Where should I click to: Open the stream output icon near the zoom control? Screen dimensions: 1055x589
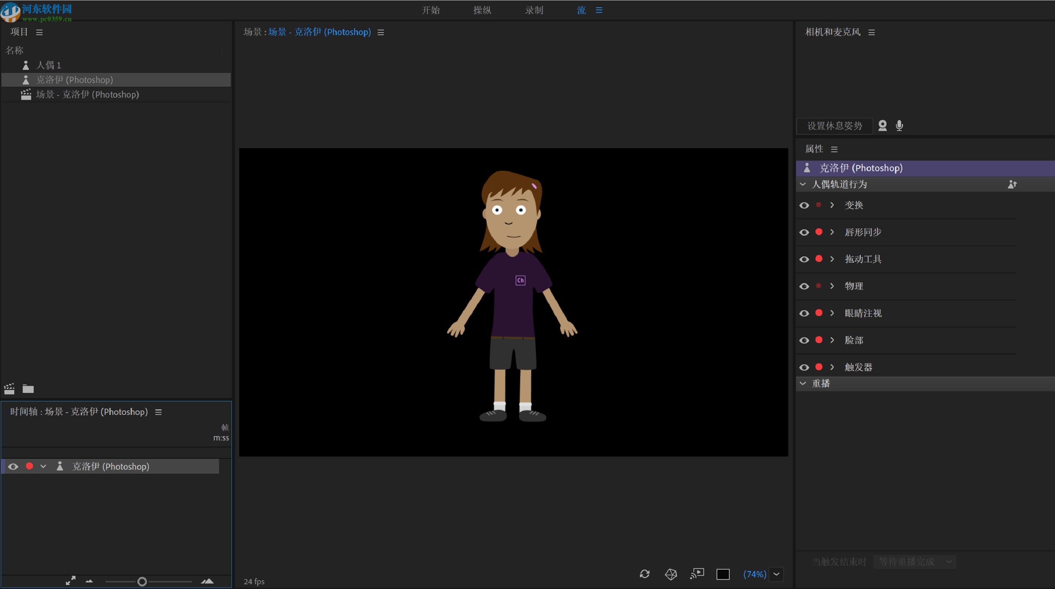point(697,574)
